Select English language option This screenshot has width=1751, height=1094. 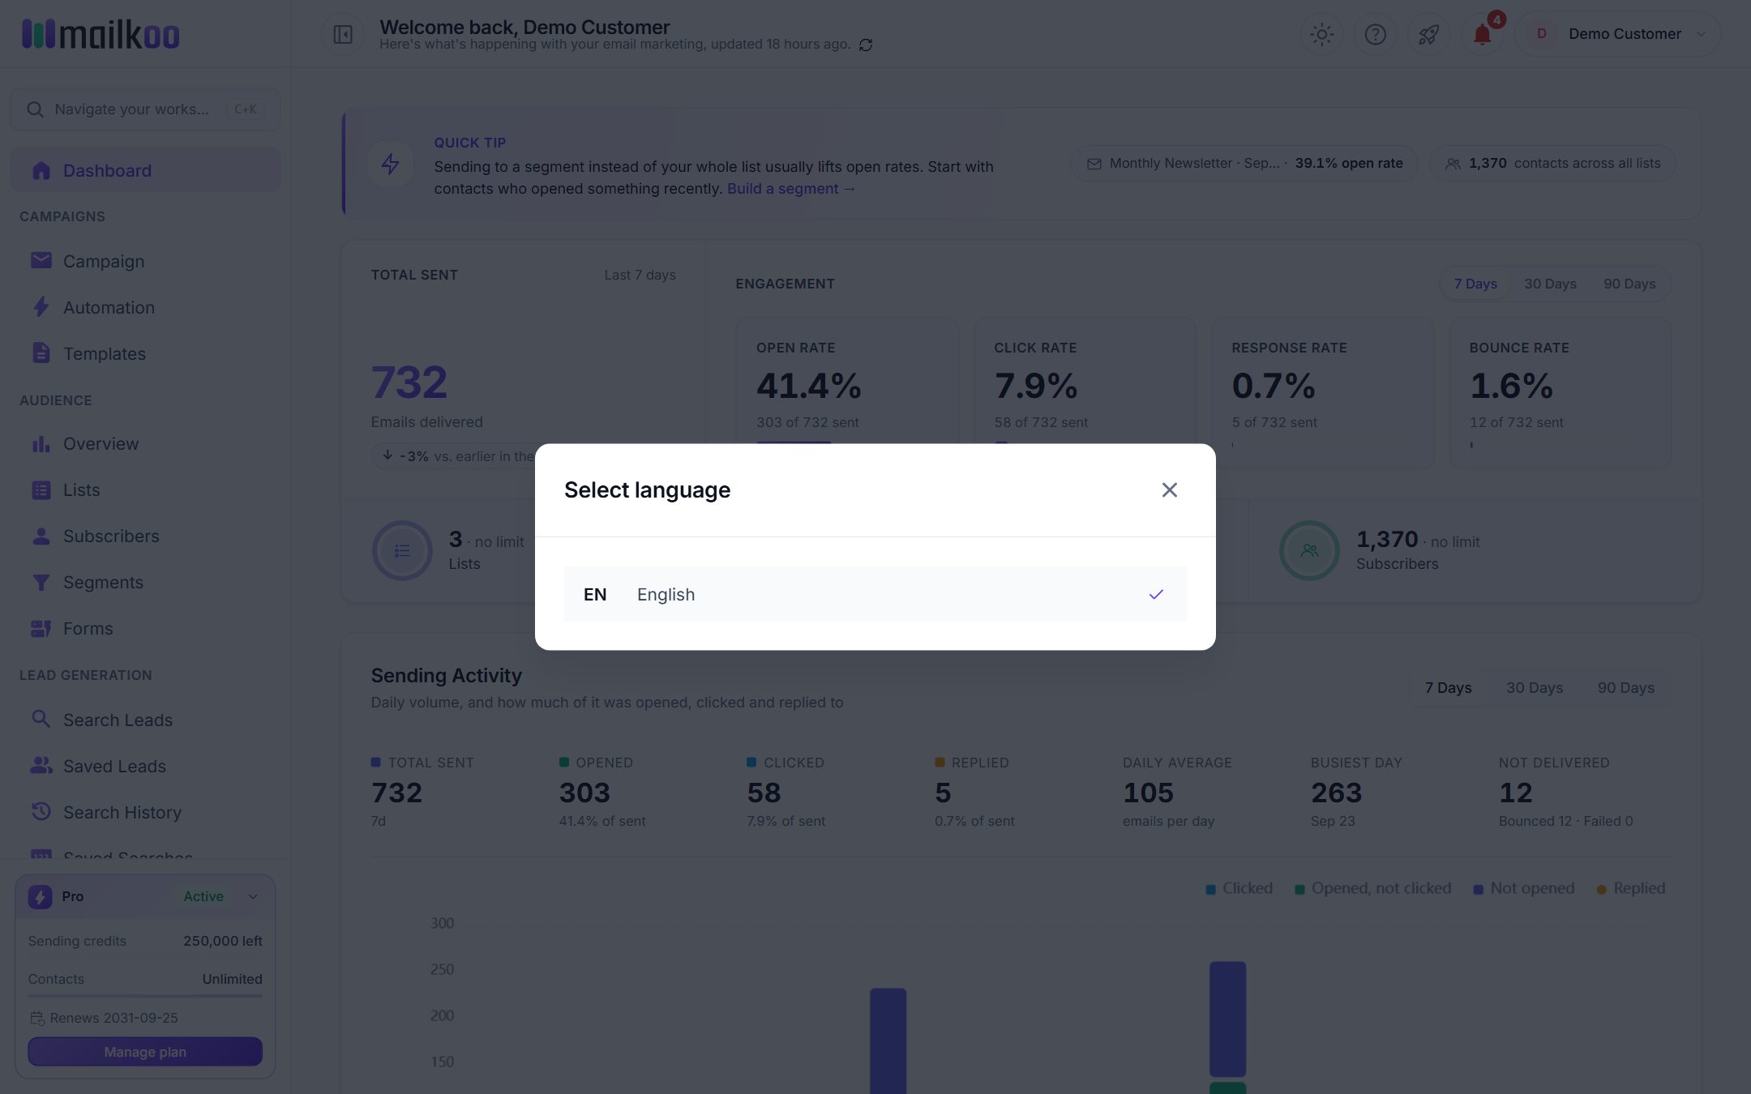point(875,594)
